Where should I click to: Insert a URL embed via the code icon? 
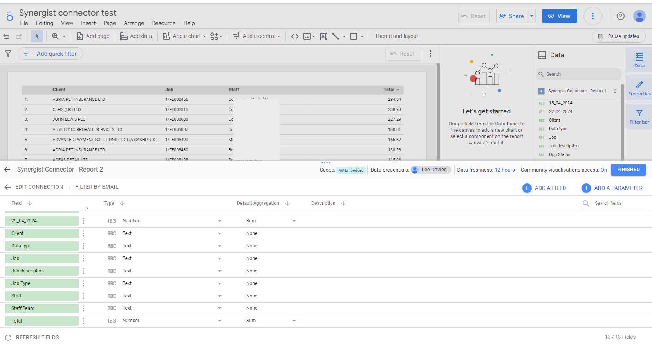[x=295, y=36]
